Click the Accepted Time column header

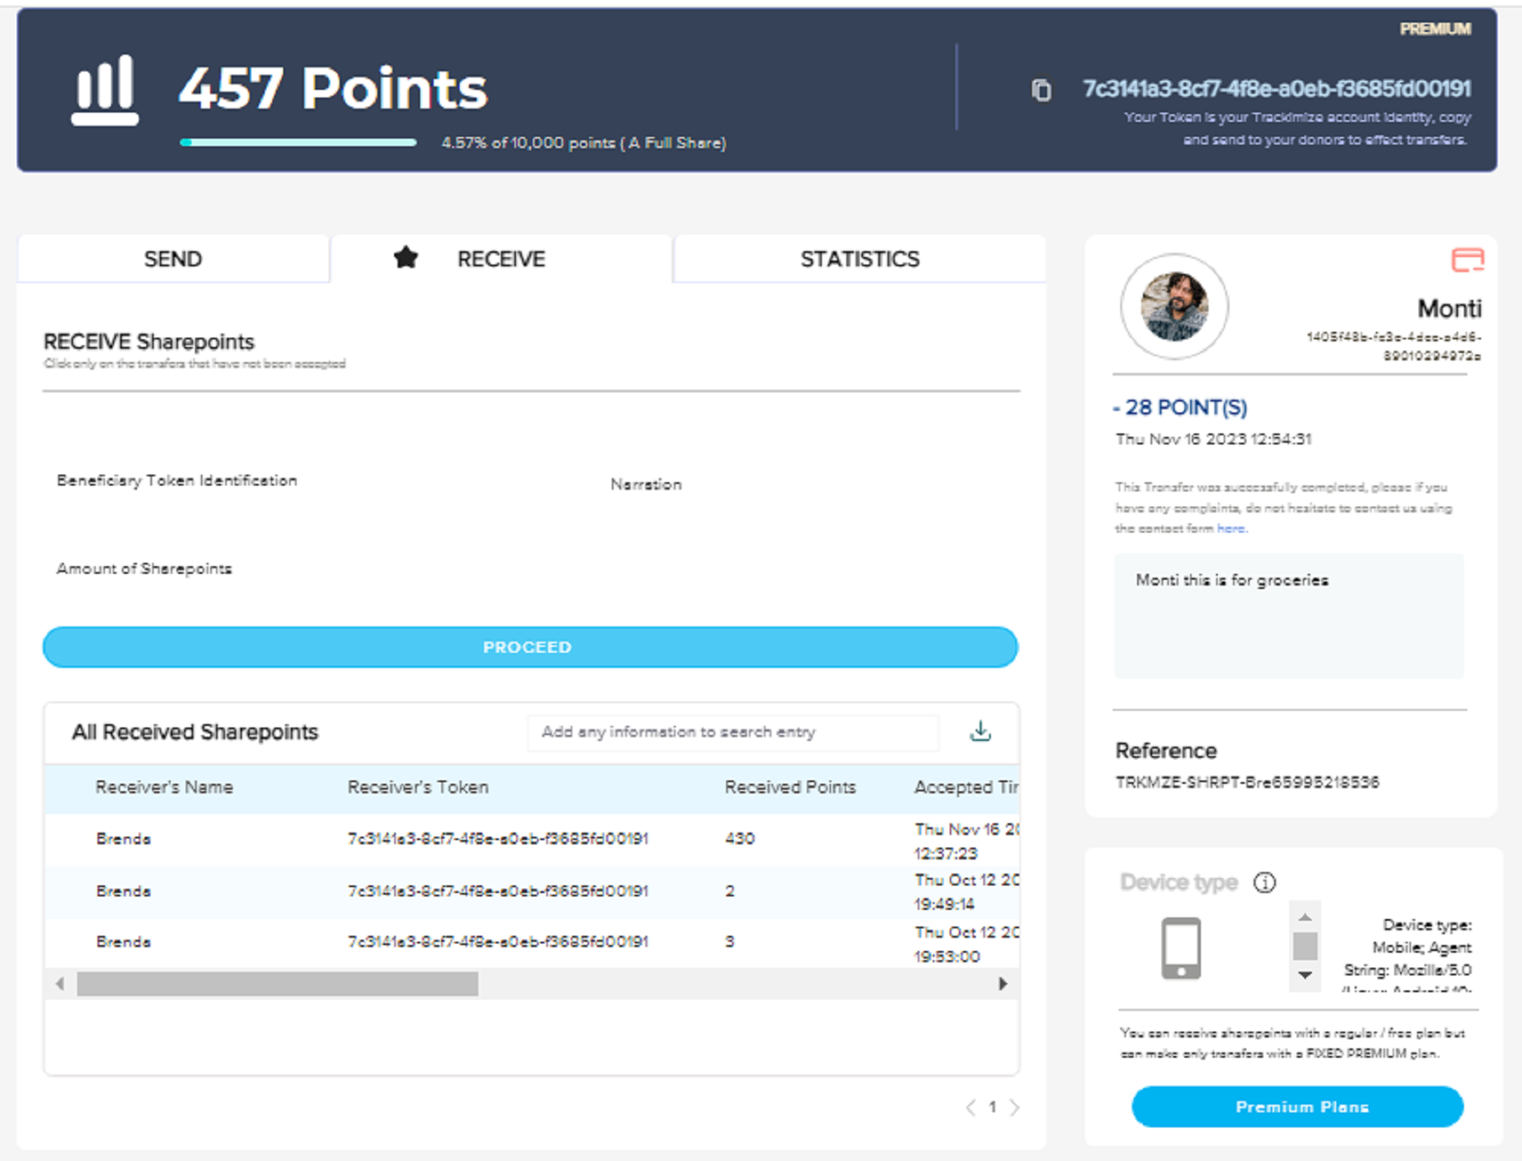[x=966, y=787]
